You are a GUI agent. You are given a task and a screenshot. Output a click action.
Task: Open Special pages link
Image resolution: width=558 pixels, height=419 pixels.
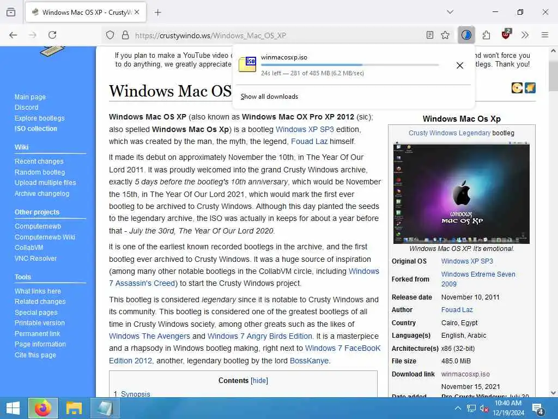coord(36,313)
